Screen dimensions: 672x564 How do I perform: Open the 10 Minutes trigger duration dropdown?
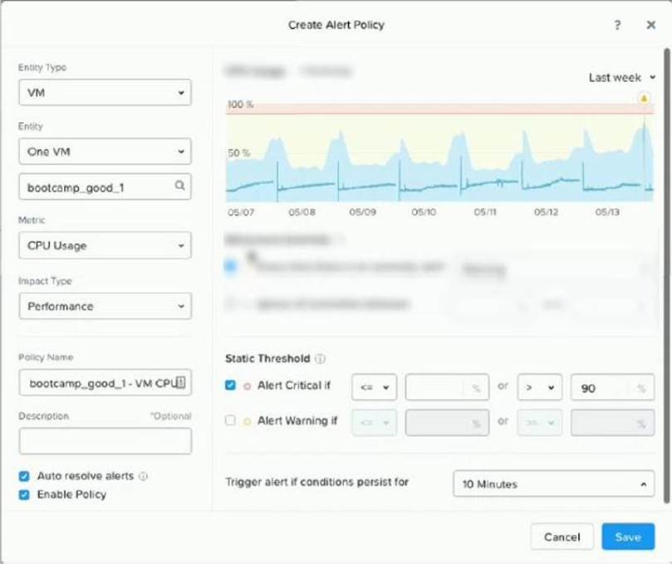(x=553, y=484)
